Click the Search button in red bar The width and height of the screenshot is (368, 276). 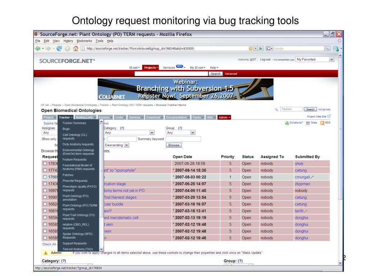click(216, 74)
